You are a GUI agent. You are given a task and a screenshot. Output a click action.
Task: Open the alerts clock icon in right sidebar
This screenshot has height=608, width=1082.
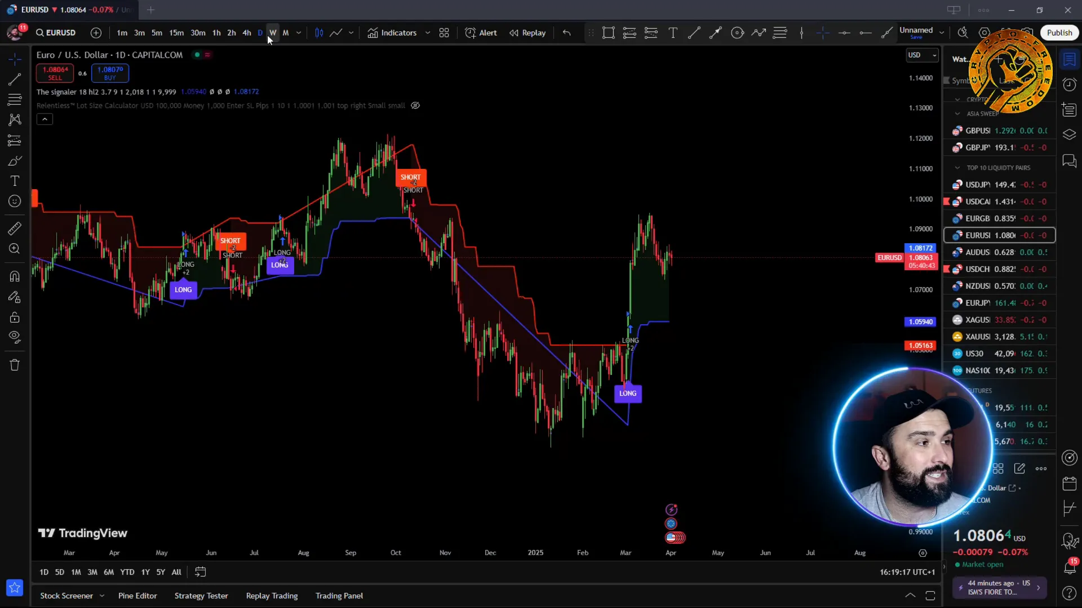click(1069, 84)
